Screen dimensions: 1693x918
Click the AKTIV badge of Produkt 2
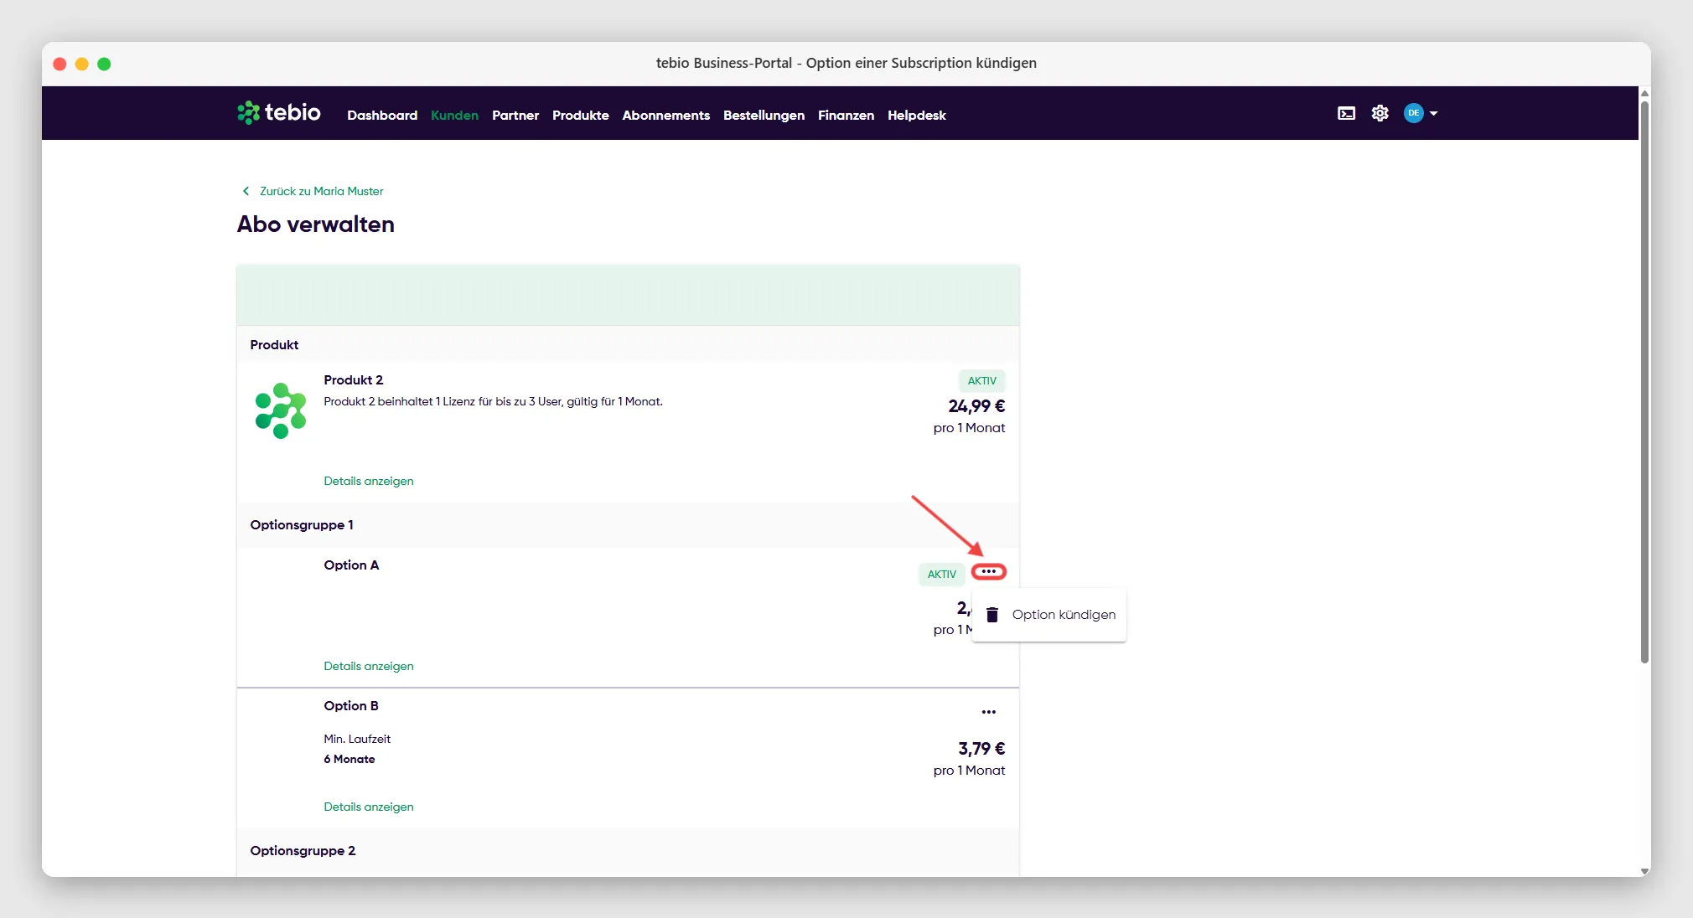click(x=982, y=380)
